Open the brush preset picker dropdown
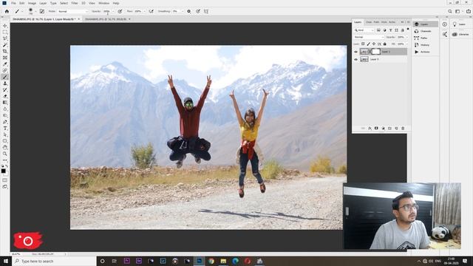The height and width of the screenshot is (266, 473). [35, 11]
